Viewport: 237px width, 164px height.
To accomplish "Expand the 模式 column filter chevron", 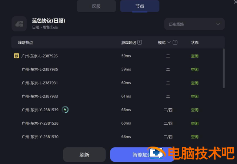I will pyautogui.click(x=169, y=42).
